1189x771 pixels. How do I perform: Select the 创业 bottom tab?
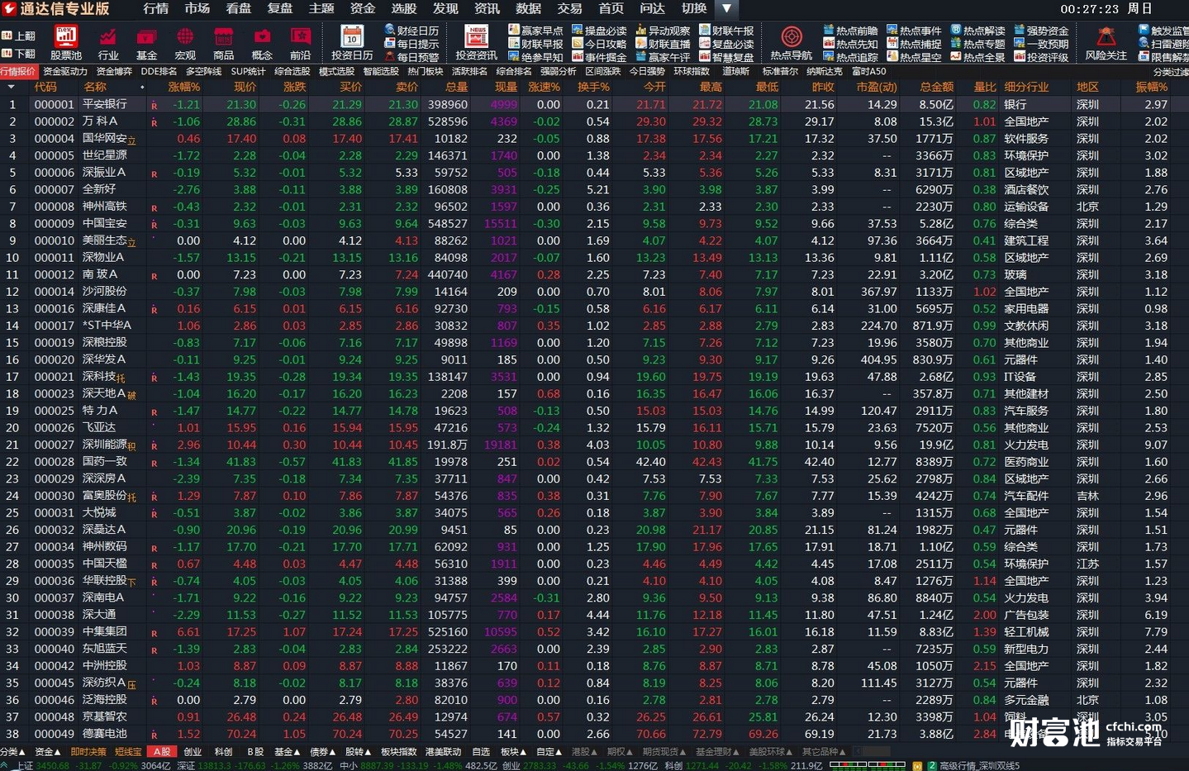[x=193, y=751]
